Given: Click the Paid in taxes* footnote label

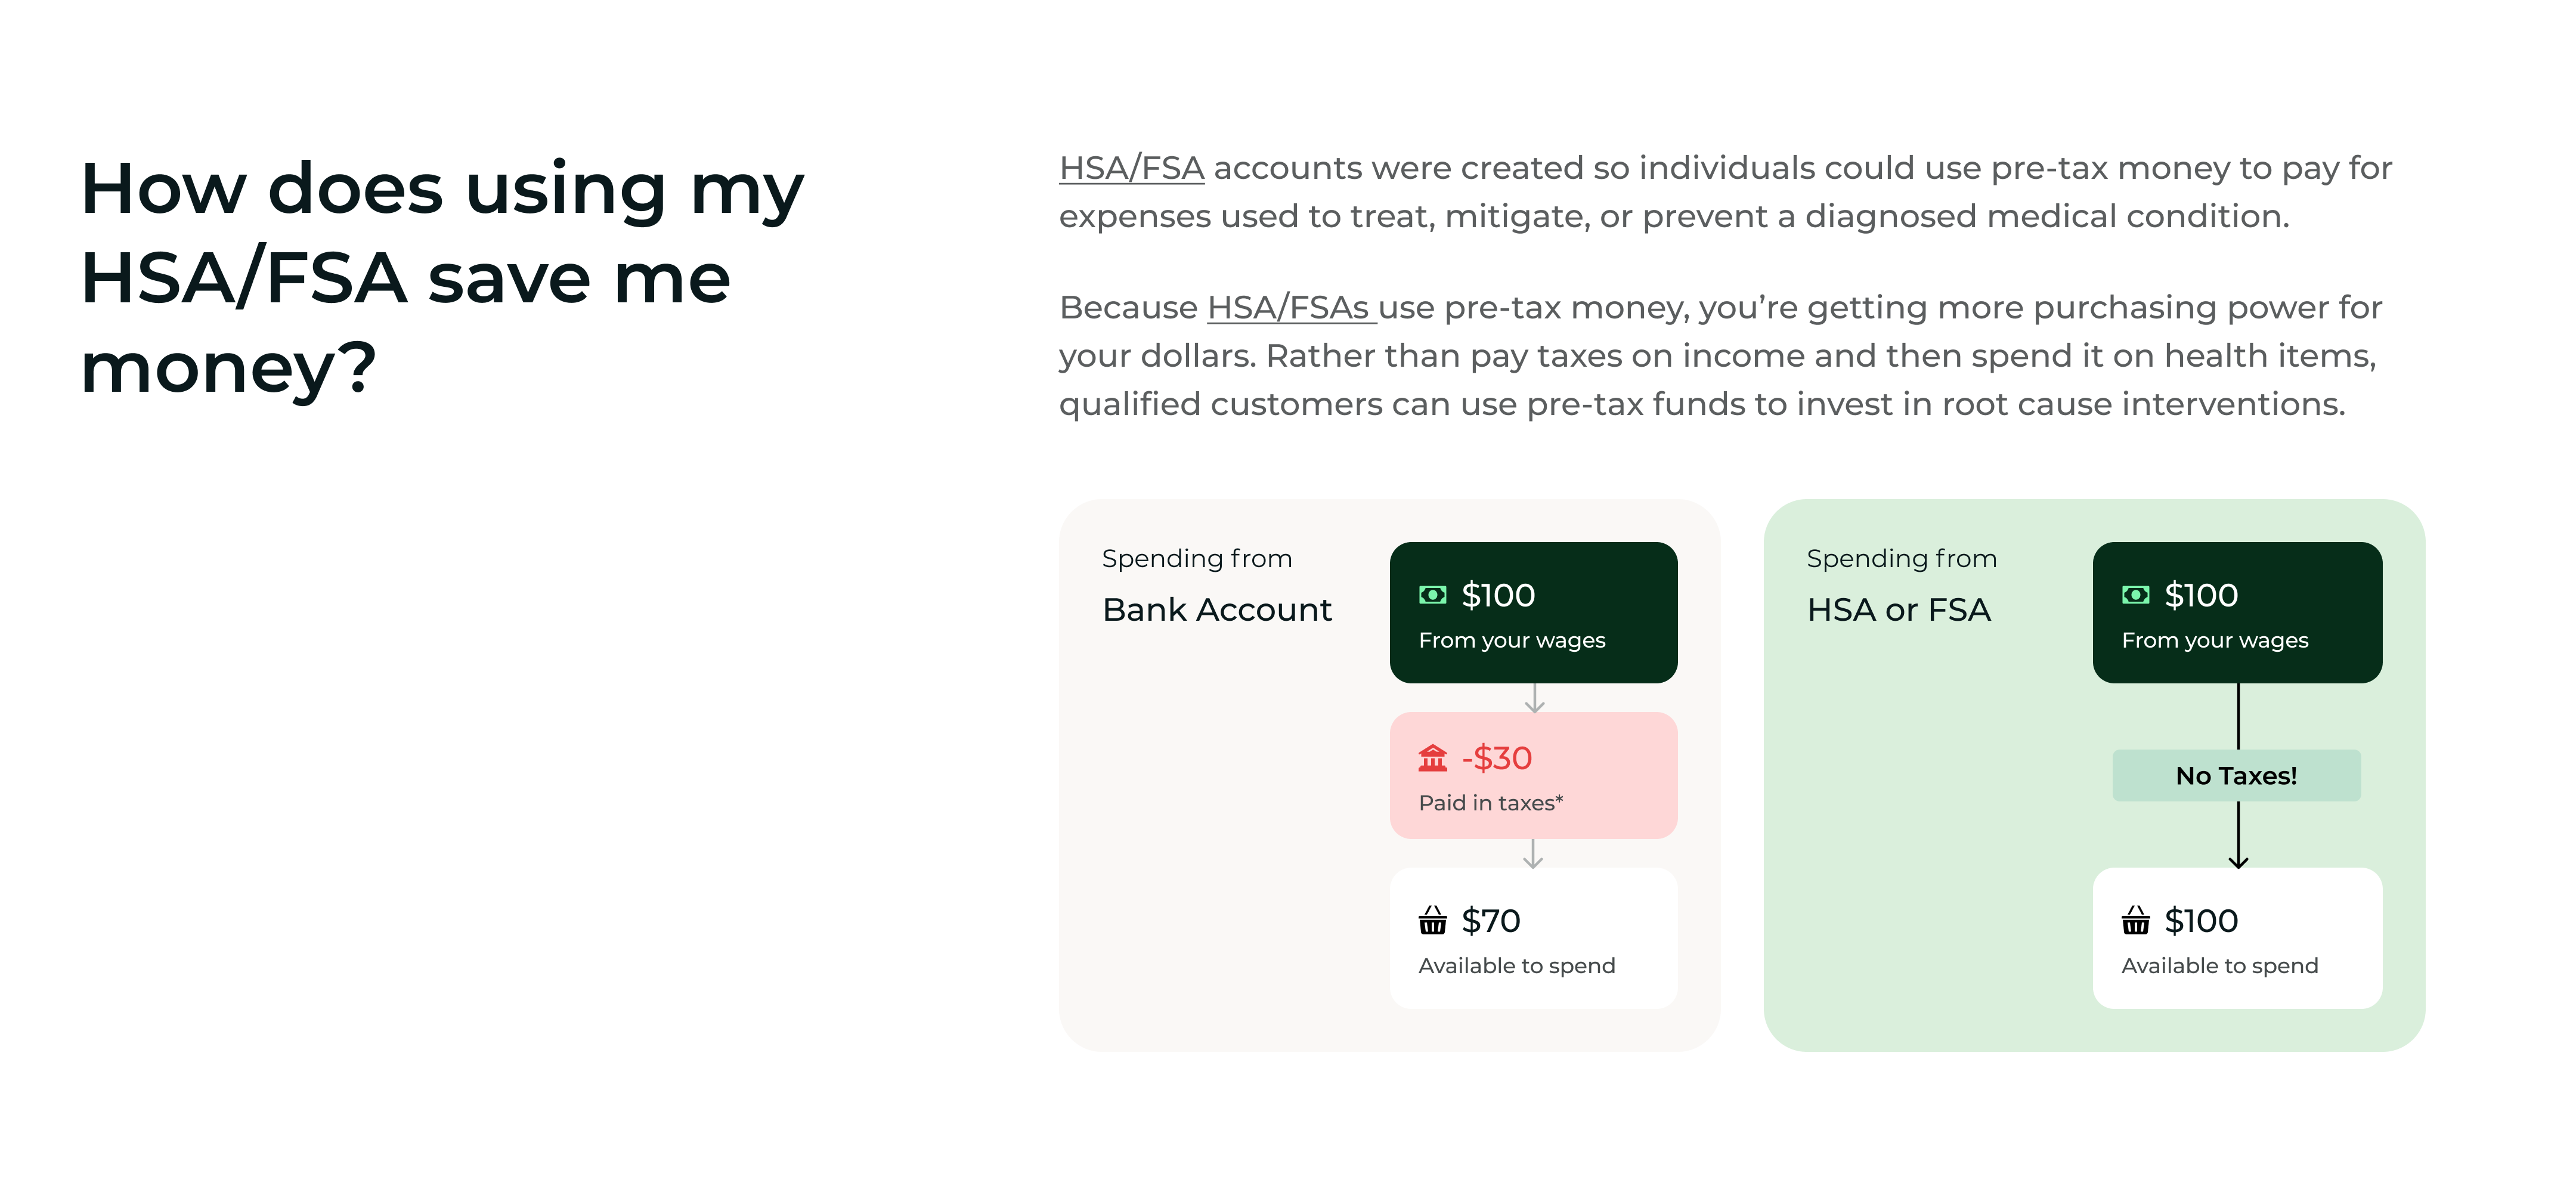Looking at the screenshot, I should tap(1490, 803).
